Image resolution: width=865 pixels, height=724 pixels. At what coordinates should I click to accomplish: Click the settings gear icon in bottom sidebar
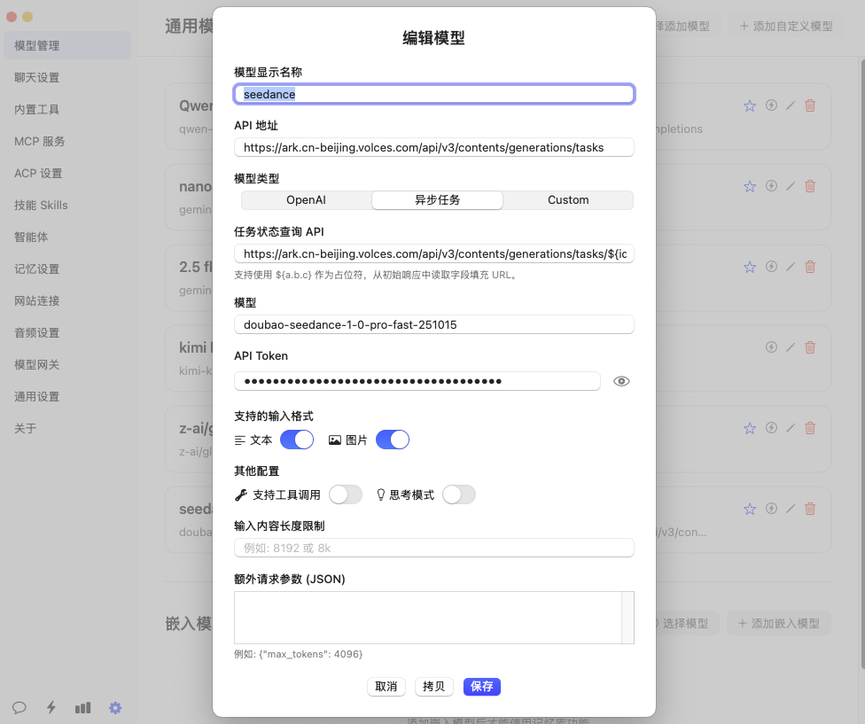pos(115,707)
